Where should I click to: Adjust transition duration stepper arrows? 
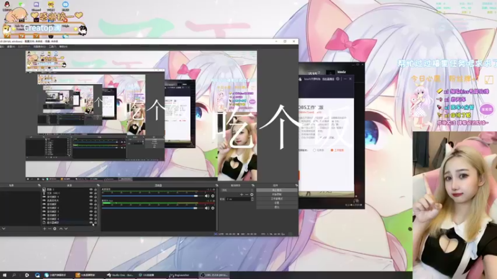click(x=252, y=199)
